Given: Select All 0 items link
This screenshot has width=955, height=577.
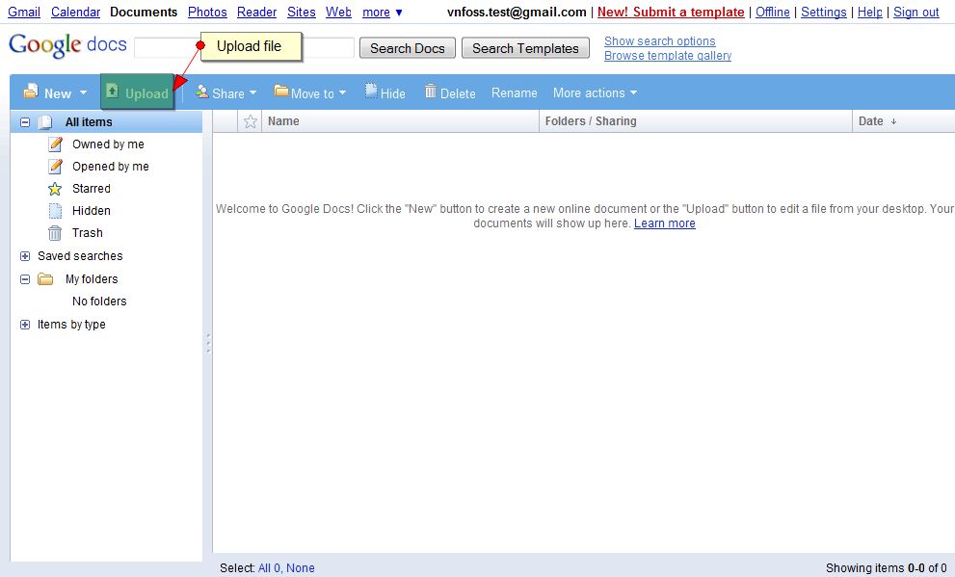Looking at the screenshot, I should [x=269, y=568].
